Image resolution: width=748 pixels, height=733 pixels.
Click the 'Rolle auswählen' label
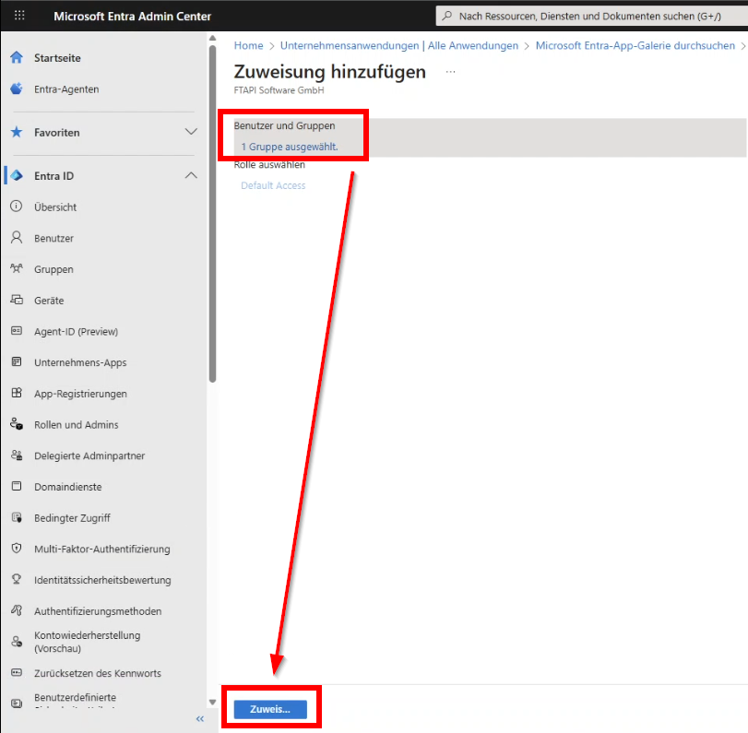(269, 164)
